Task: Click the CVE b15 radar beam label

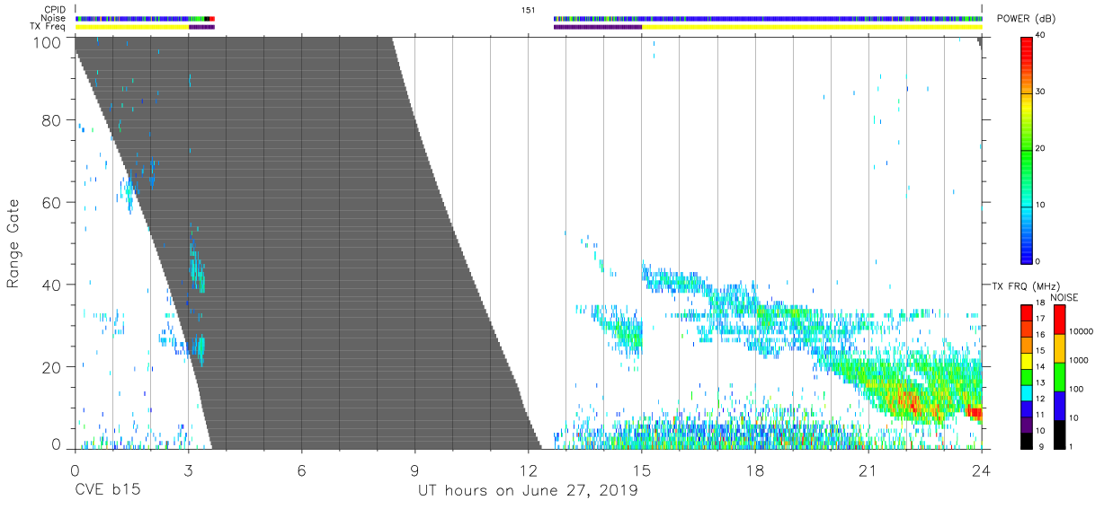Action: coord(106,492)
